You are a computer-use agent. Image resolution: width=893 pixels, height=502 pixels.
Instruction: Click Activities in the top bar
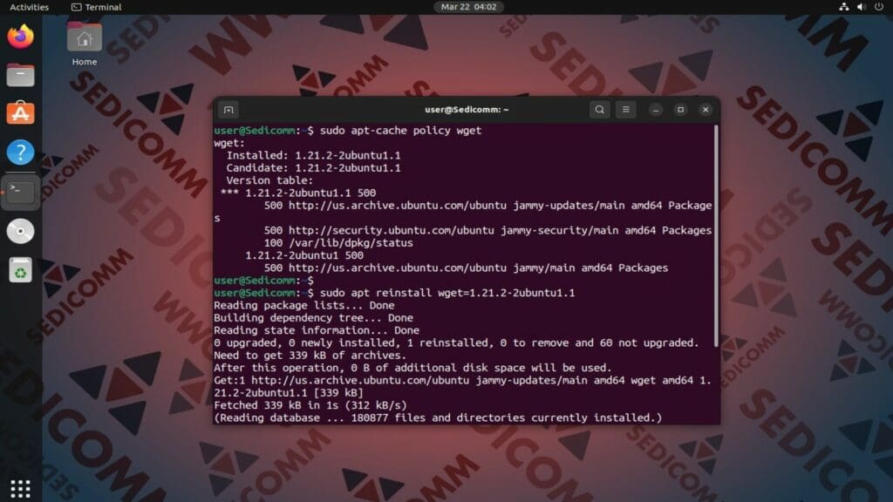29,7
